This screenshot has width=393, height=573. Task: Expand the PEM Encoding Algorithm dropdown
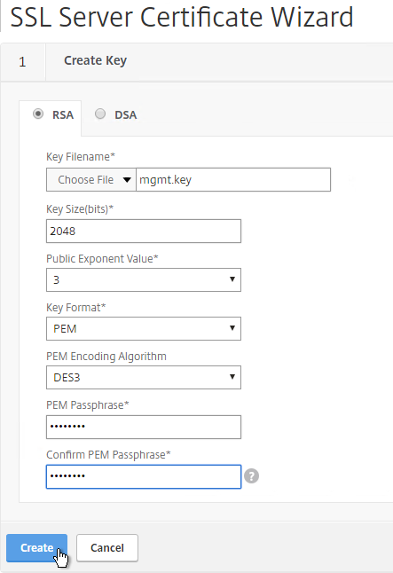coord(144,377)
